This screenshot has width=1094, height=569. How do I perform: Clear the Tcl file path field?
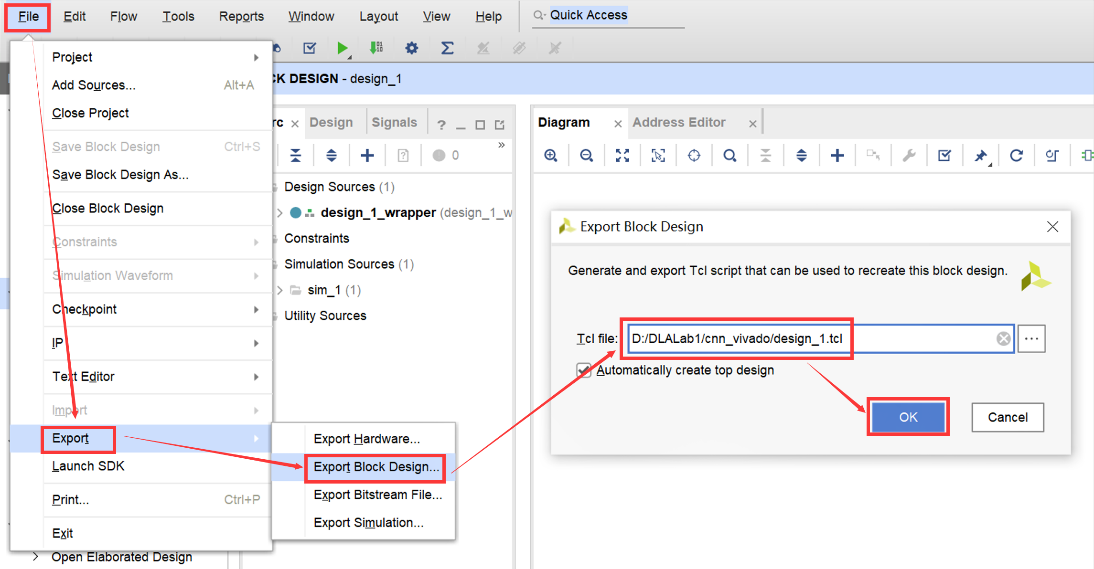coord(1003,339)
